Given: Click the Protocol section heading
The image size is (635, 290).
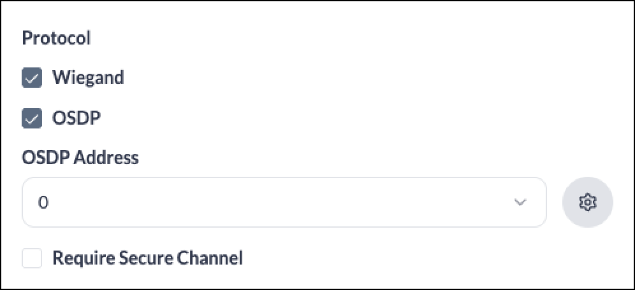Looking at the screenshot, I should 56,38.
